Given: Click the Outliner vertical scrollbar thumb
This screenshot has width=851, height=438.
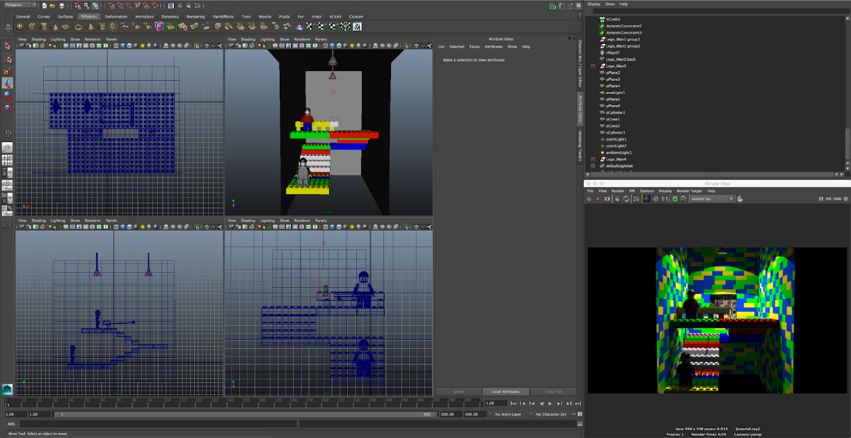Looking at the screenshot, I should pyautogui.click(x=848, y=143).
